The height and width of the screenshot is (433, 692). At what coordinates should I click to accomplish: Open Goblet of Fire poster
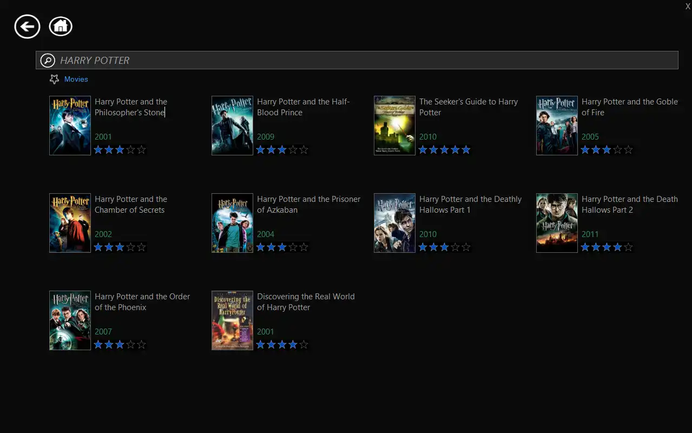pos(557,126)
